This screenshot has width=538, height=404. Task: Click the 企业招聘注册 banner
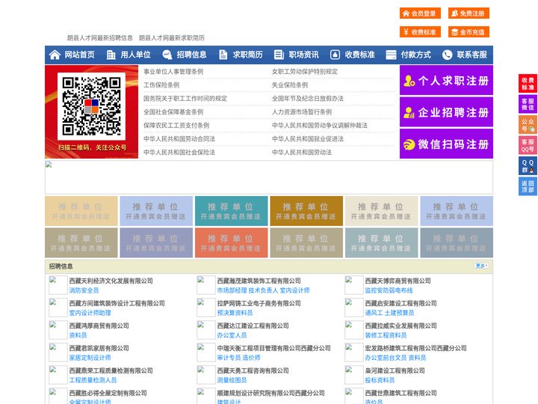(x=446, y=112)
